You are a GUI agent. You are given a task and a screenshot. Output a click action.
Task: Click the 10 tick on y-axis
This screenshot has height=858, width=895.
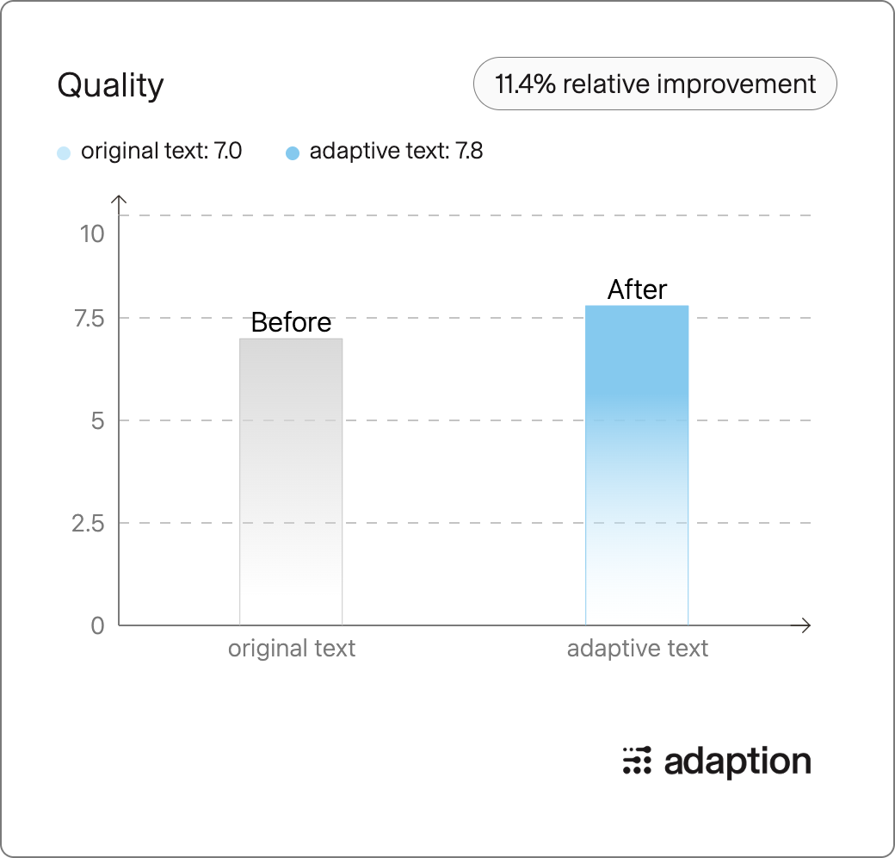click(92, 233)
